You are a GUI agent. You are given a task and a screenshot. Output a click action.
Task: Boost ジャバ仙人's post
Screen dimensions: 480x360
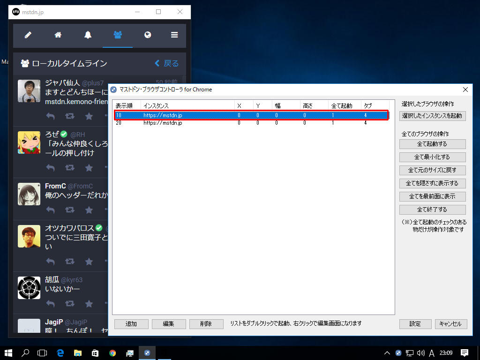(x=69, y=116)
